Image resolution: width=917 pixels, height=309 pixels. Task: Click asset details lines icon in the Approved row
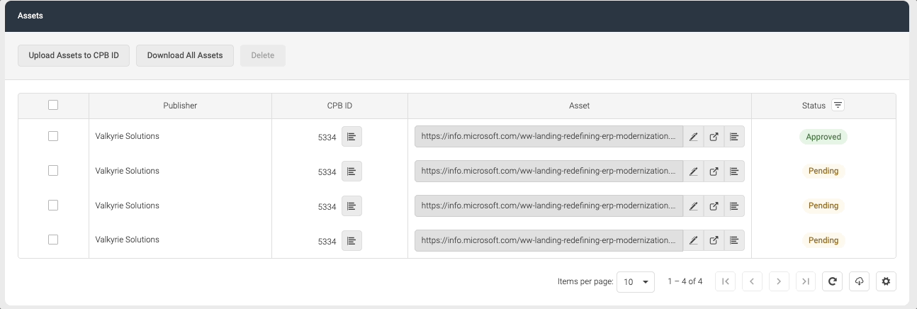click(x=734, y=137)
